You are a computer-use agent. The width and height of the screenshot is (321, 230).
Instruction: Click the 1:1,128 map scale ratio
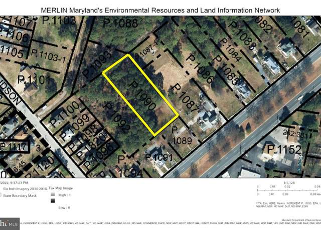pyautogui.click(x=289, y=183)
